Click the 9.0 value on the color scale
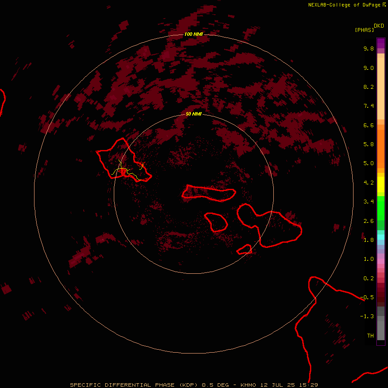This screenshot has height=388, width=388. tap(369, 68)
